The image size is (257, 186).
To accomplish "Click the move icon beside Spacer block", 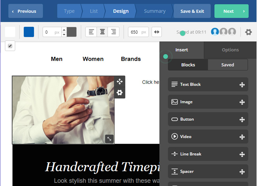I will tap(242, 172).
